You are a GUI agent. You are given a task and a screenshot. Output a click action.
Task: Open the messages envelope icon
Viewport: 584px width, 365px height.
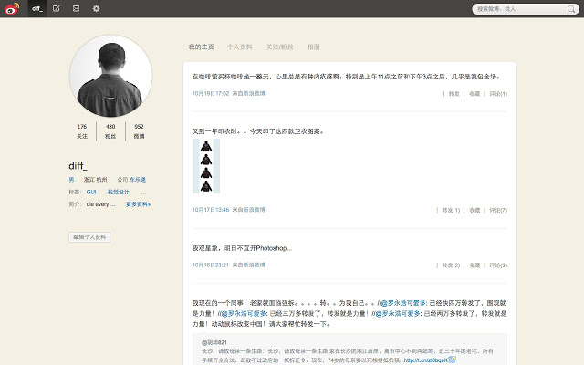click(x=76, y=8)
